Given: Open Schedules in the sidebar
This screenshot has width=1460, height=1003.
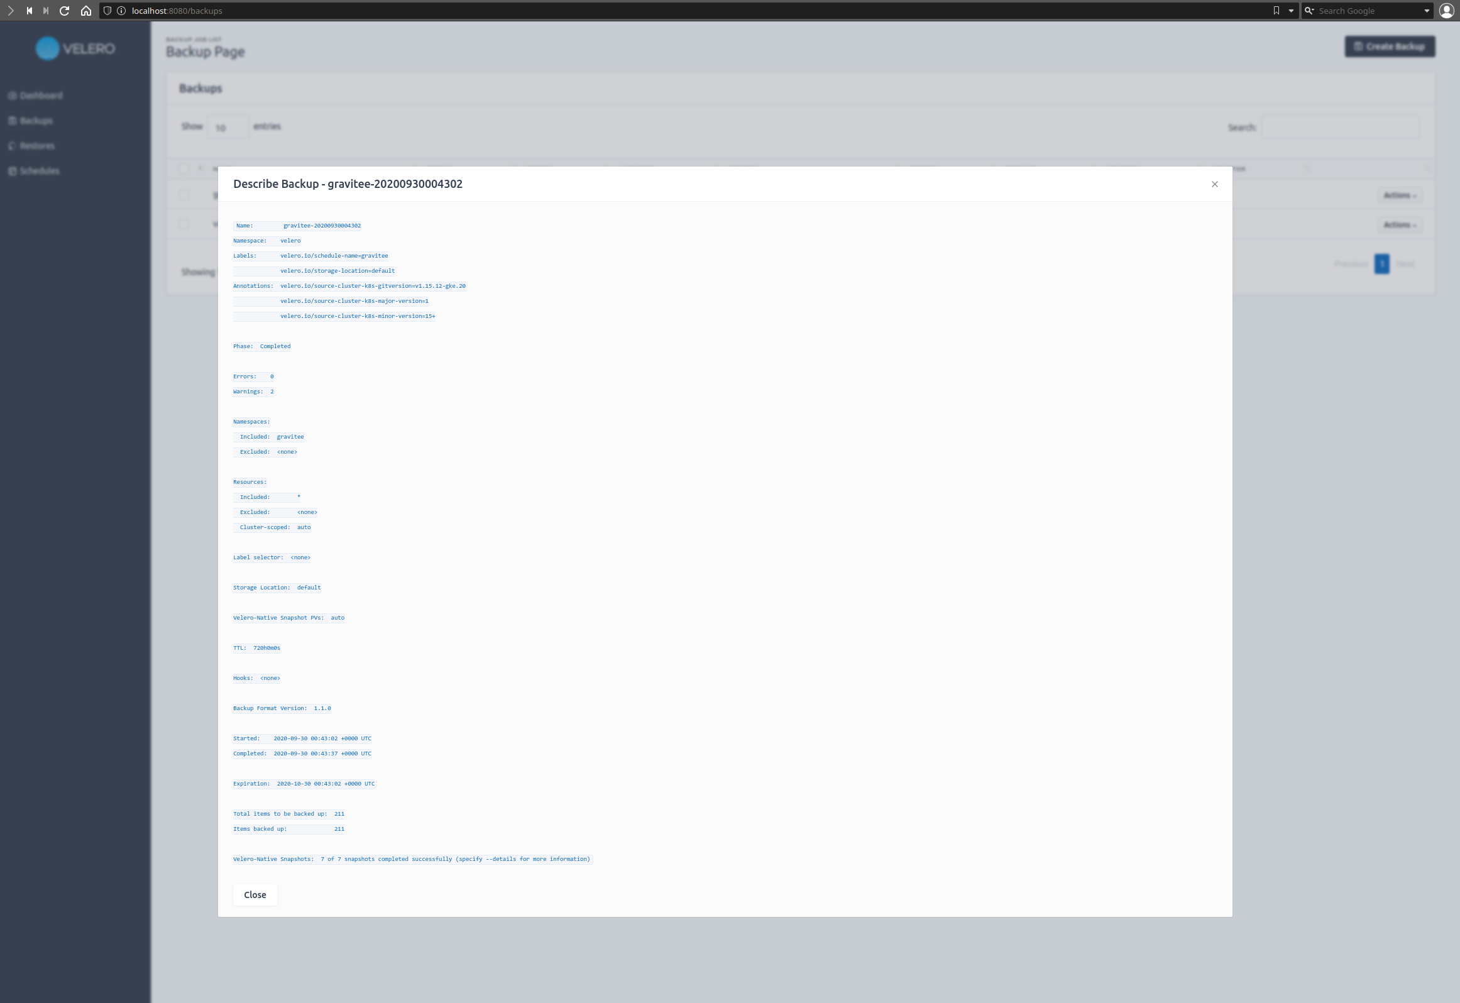Looking at the screenshot, I should pyautogui.click(x=34, y=171).
